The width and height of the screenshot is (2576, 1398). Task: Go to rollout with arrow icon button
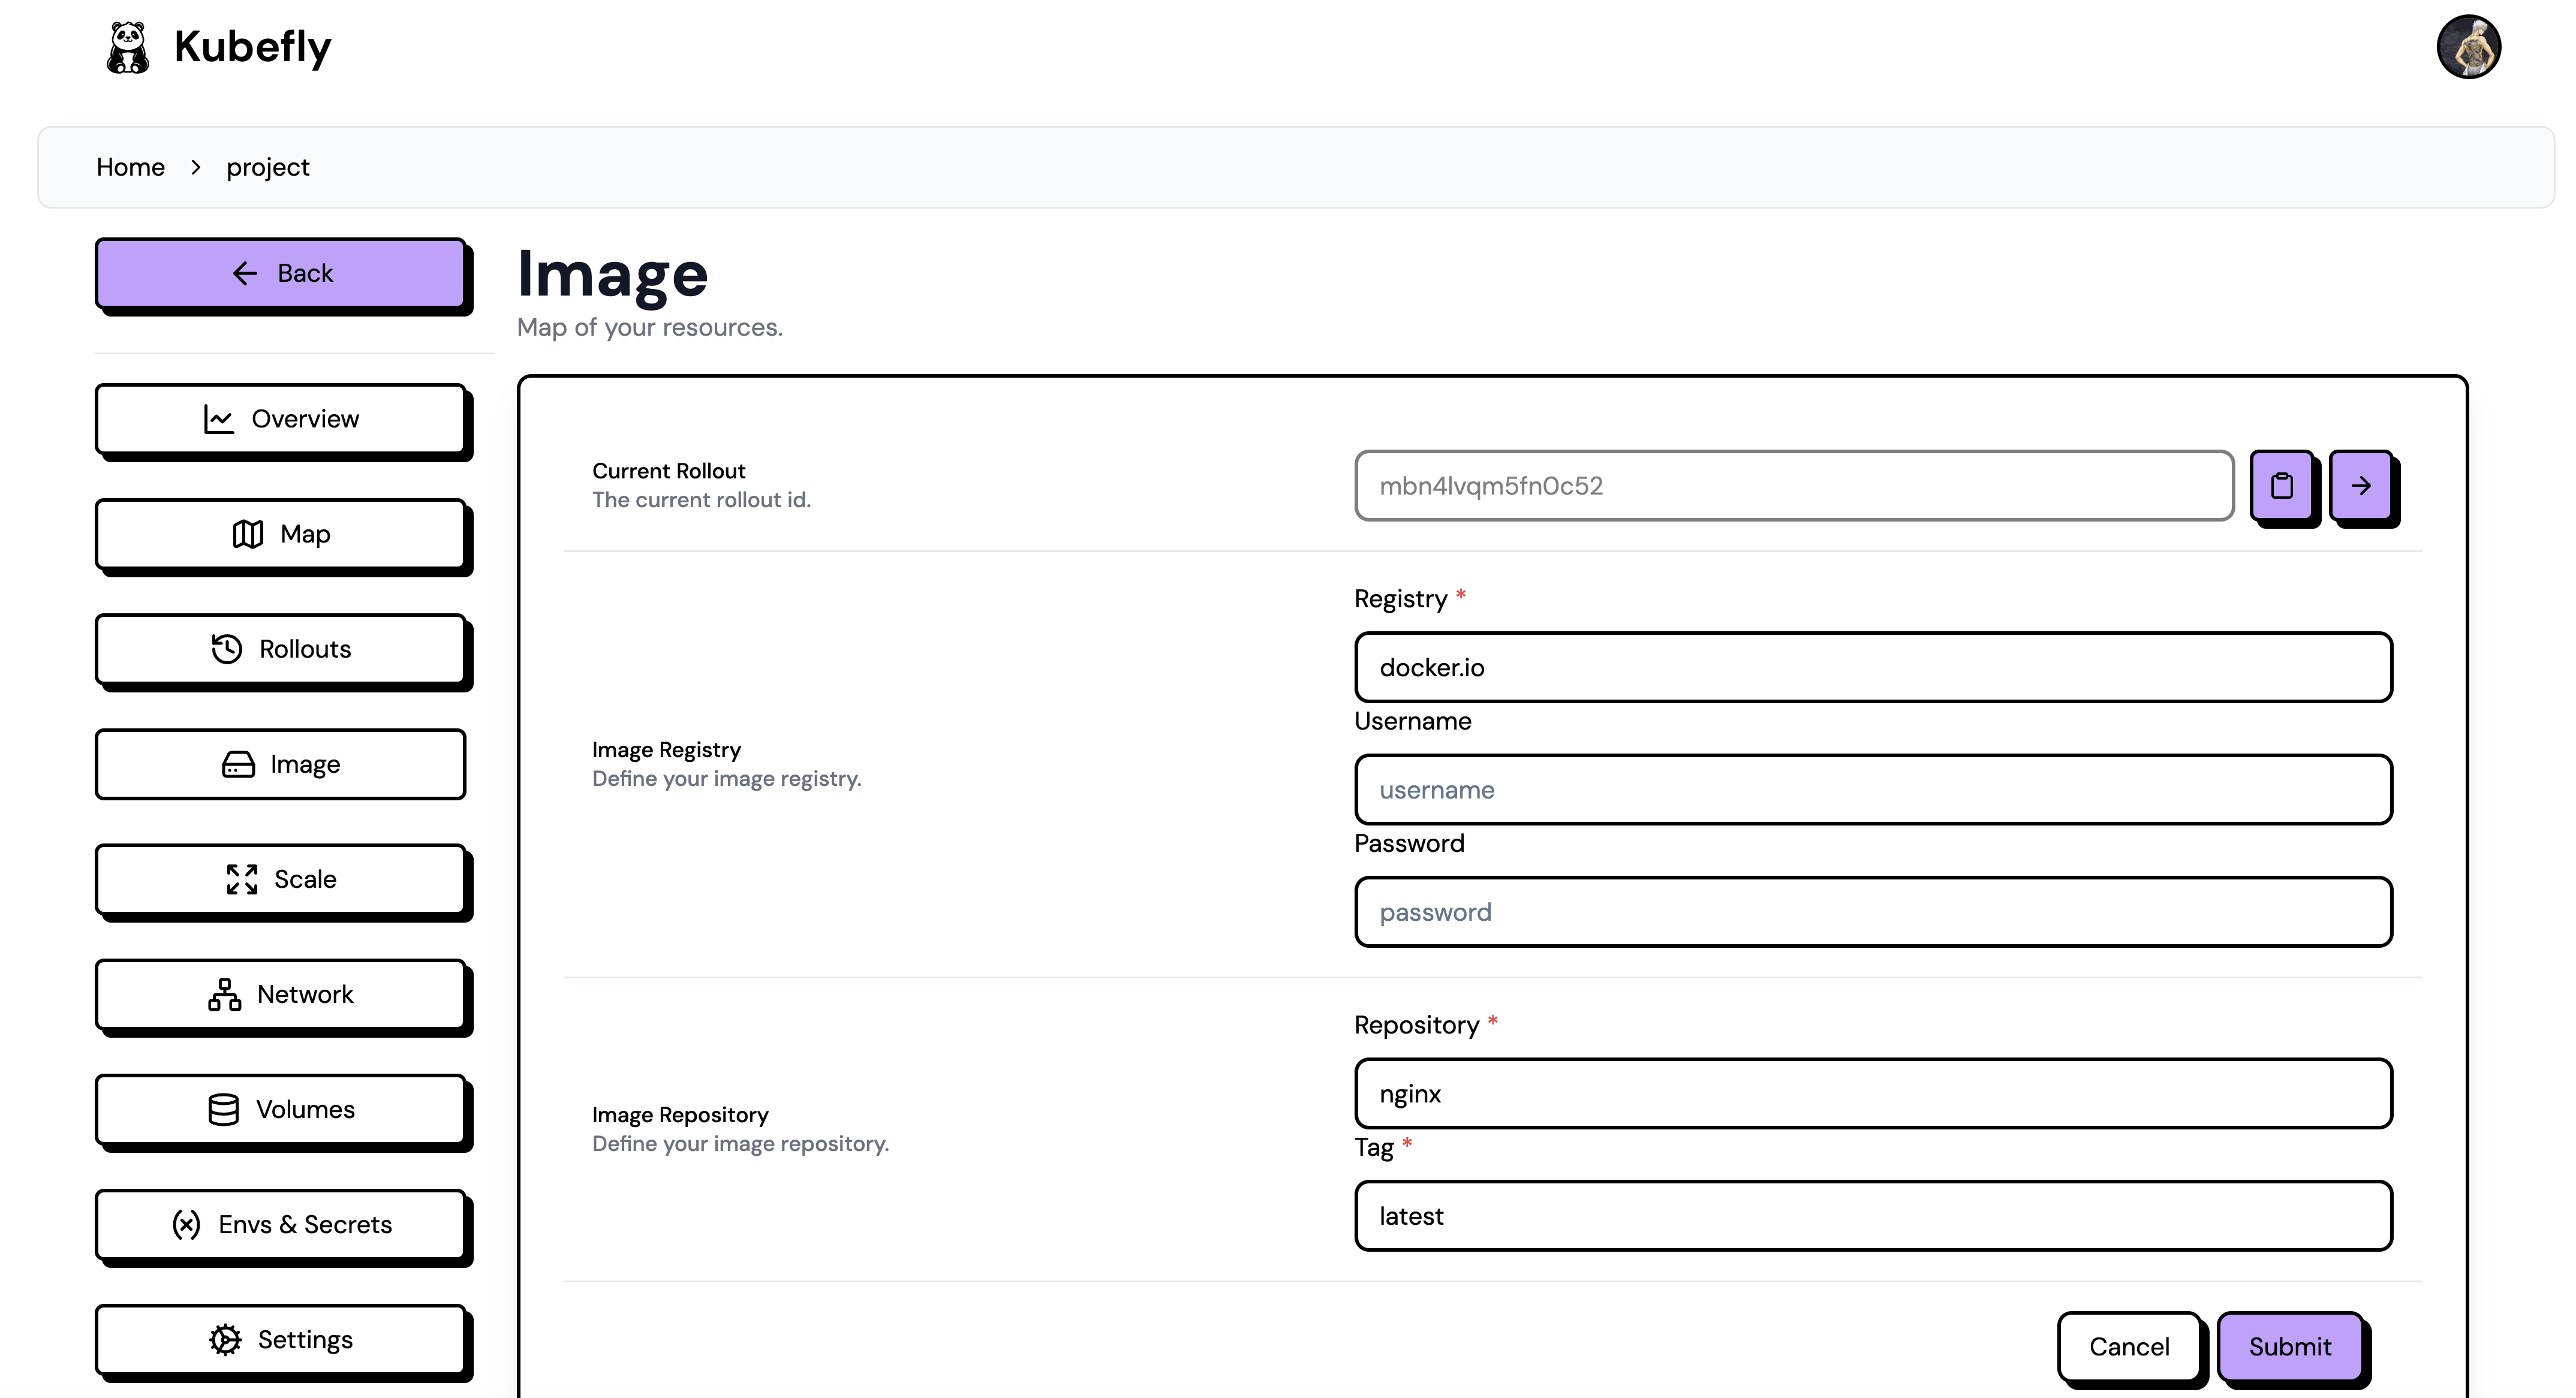tap(2360, 485)
